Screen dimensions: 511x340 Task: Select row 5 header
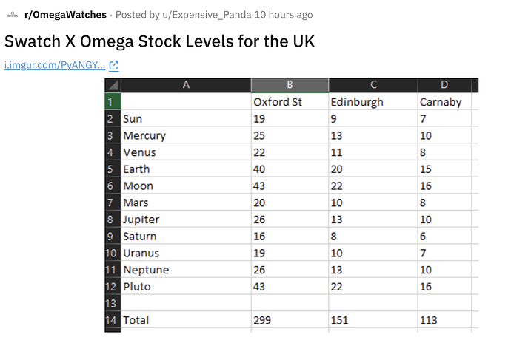[113, 169]
